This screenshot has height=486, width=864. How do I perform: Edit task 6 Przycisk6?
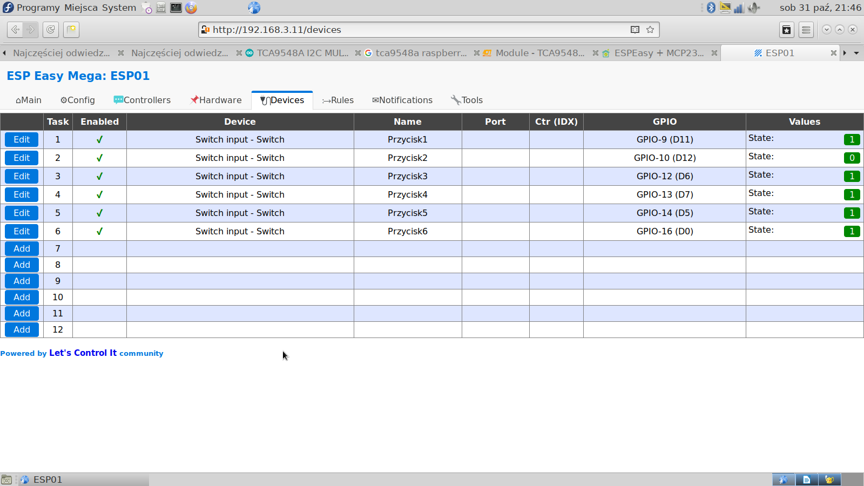click(22, 231)
